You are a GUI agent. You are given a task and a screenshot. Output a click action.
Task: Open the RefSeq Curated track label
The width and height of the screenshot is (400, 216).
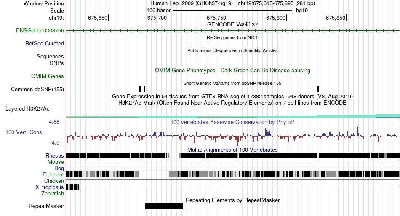[x=45, y=44]
